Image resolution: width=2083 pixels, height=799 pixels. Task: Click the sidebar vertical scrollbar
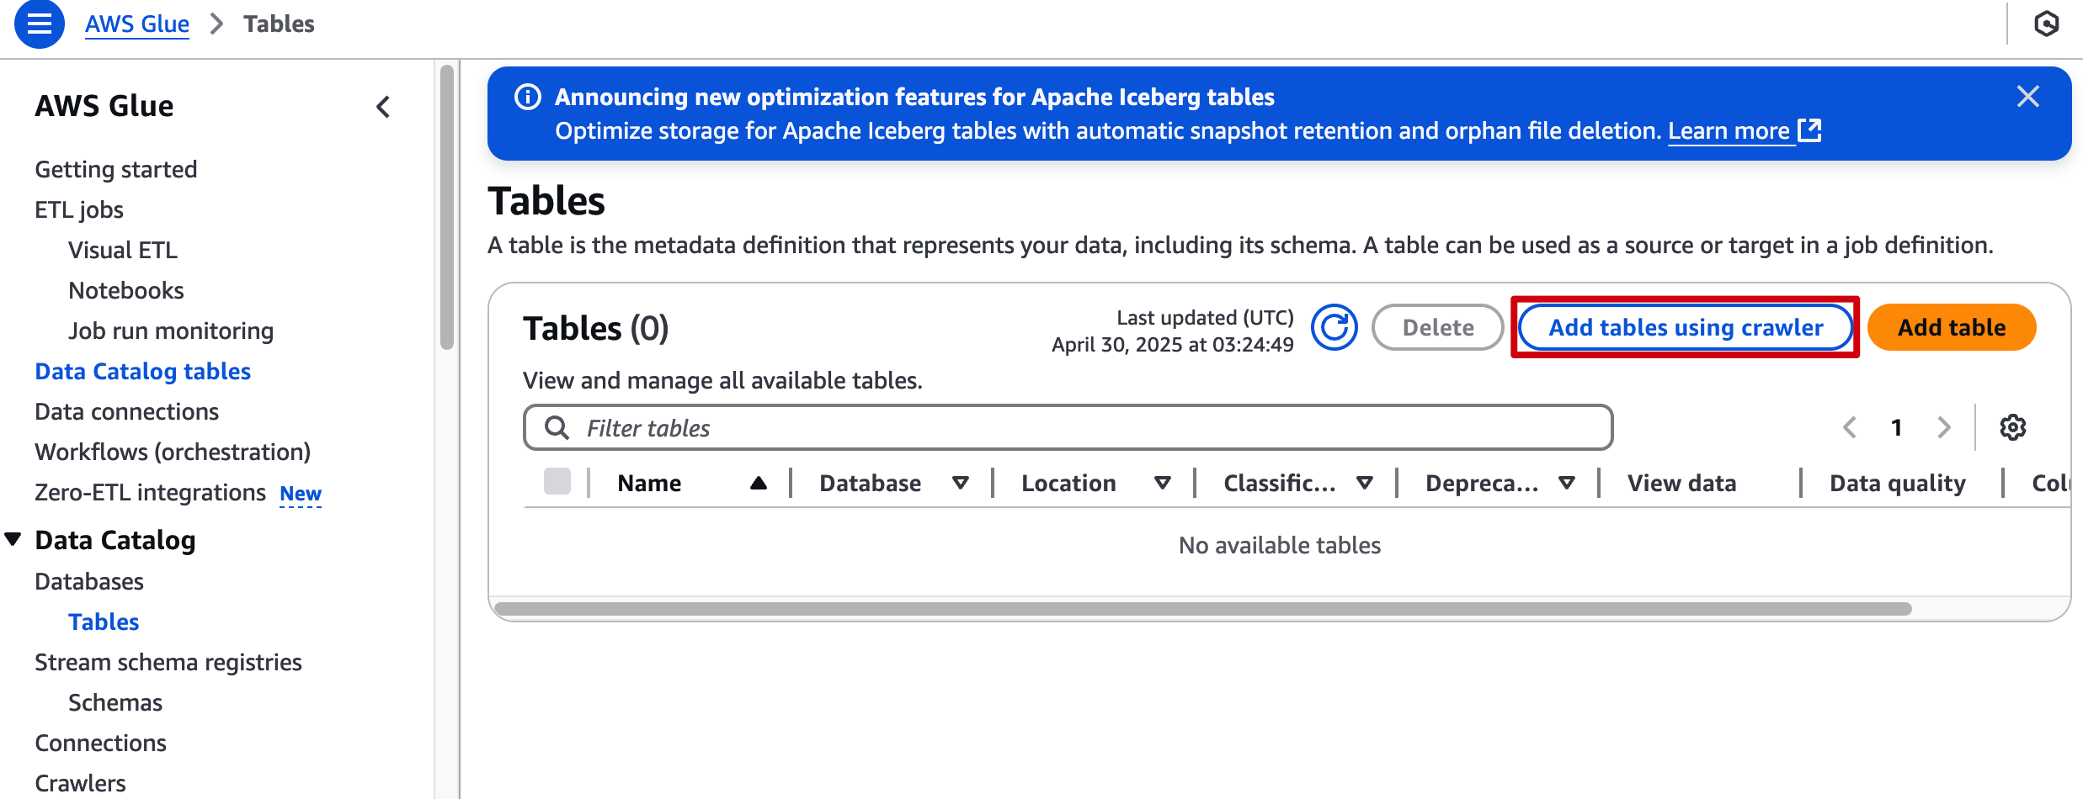coord(447,206)
